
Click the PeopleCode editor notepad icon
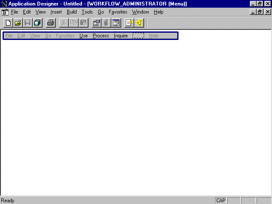click(x=129, y=23)
